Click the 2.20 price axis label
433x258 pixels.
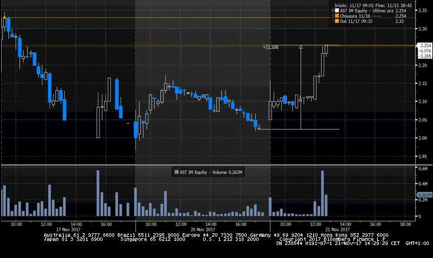point(422,65)
